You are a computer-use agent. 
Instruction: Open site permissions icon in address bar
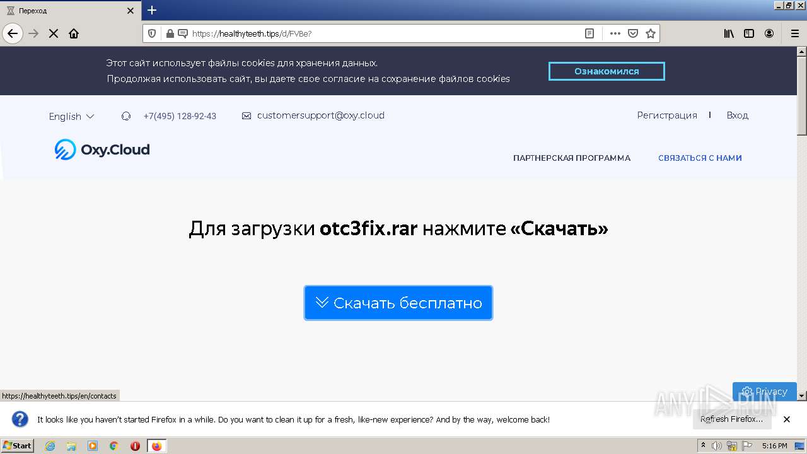[183, 33]
